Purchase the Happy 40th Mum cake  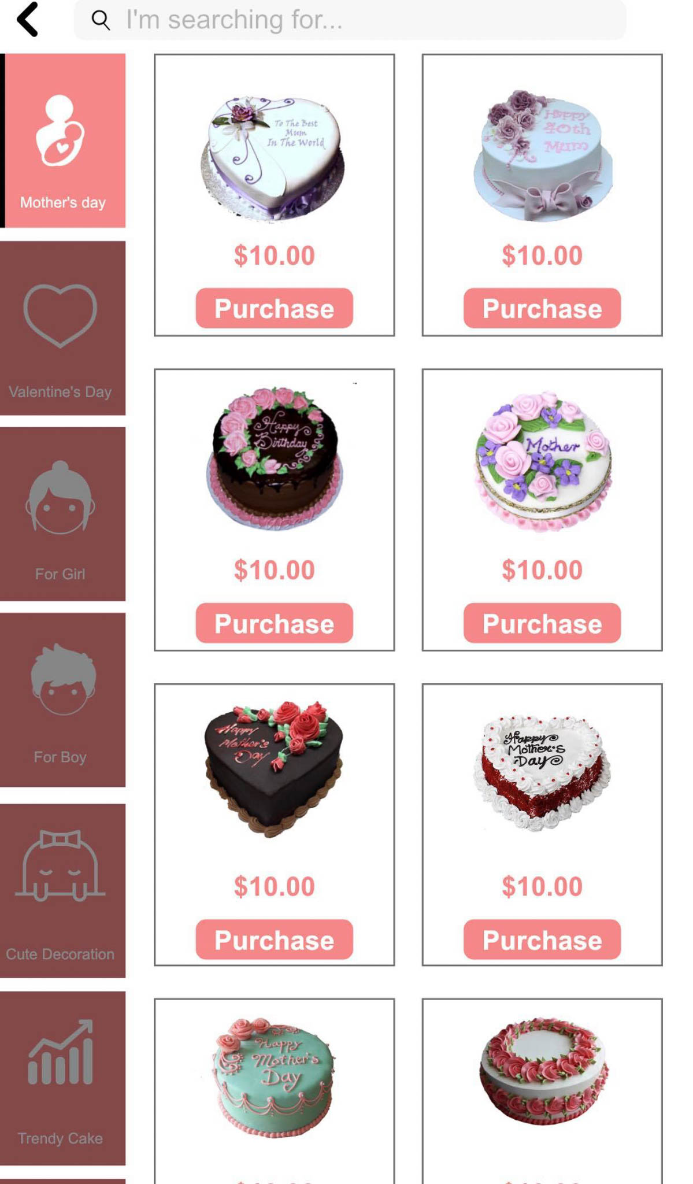[x=542, y=308]
